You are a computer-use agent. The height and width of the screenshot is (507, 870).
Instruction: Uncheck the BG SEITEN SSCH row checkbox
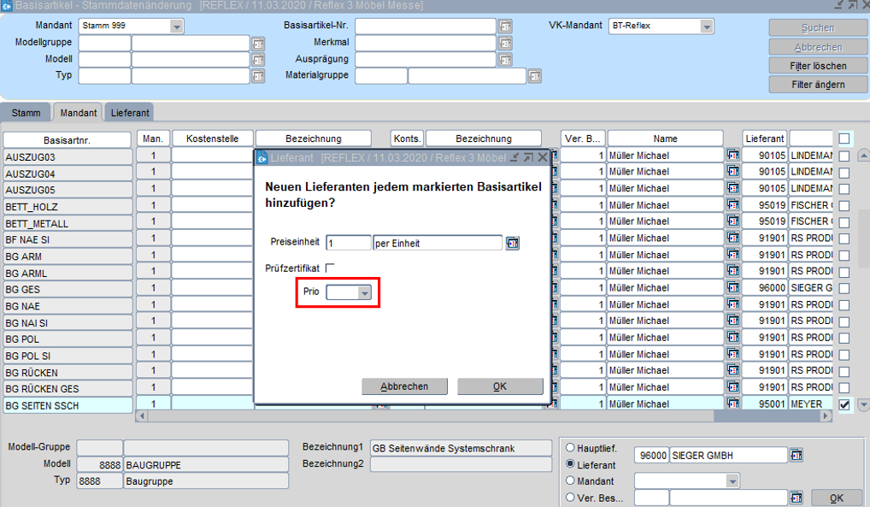pyautogui.click(x=844, y=404)
